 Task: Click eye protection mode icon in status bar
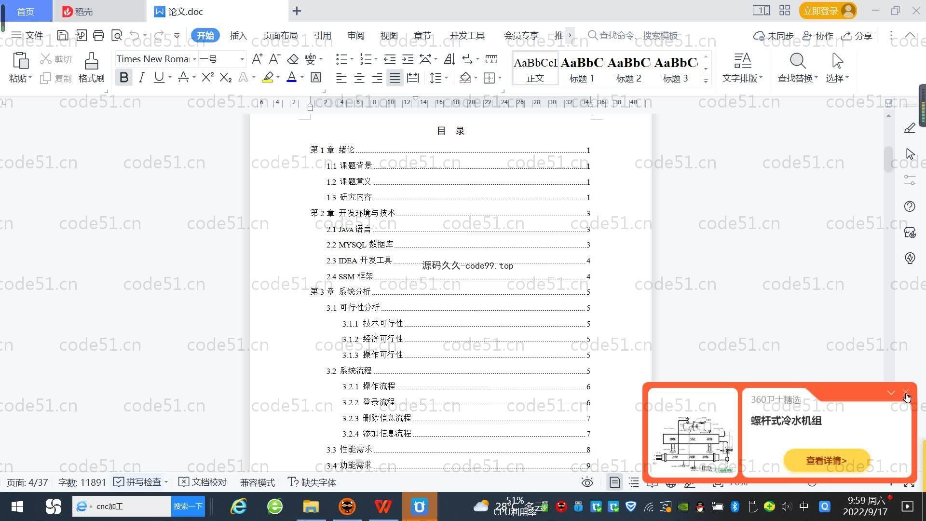587,482
